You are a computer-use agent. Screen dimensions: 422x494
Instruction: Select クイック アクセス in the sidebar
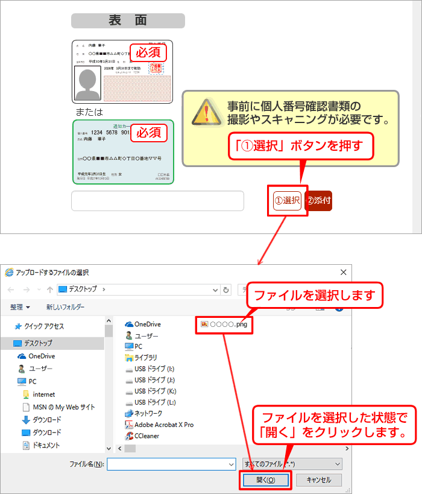[43, 326]
